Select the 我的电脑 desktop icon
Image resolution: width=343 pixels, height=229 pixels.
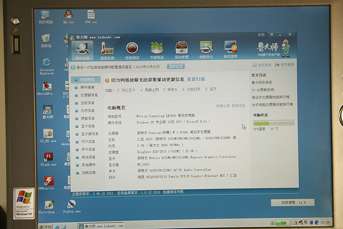[46, 17]
